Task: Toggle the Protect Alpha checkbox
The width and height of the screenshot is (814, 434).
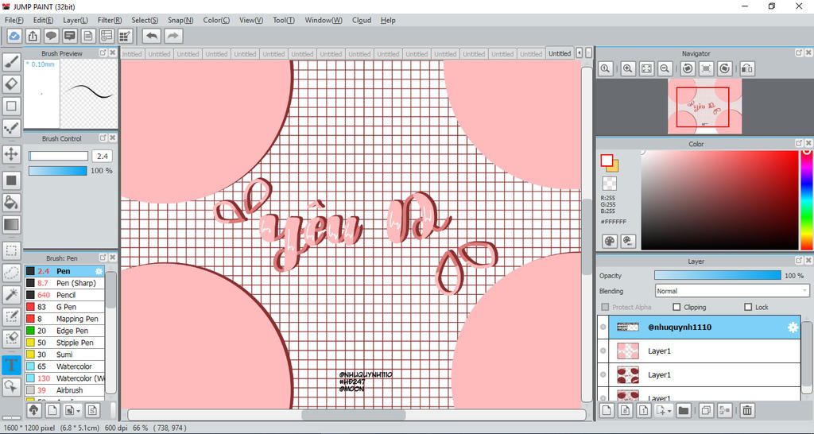Action: [605, 307]
